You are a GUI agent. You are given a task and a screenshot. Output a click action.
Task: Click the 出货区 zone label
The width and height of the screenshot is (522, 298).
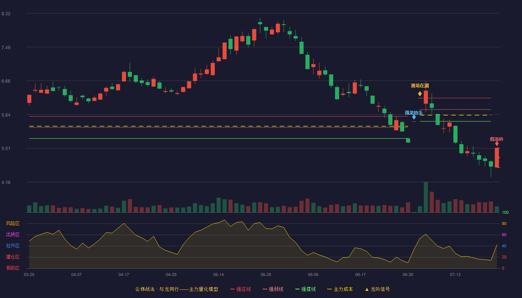(x=13, y=235)
